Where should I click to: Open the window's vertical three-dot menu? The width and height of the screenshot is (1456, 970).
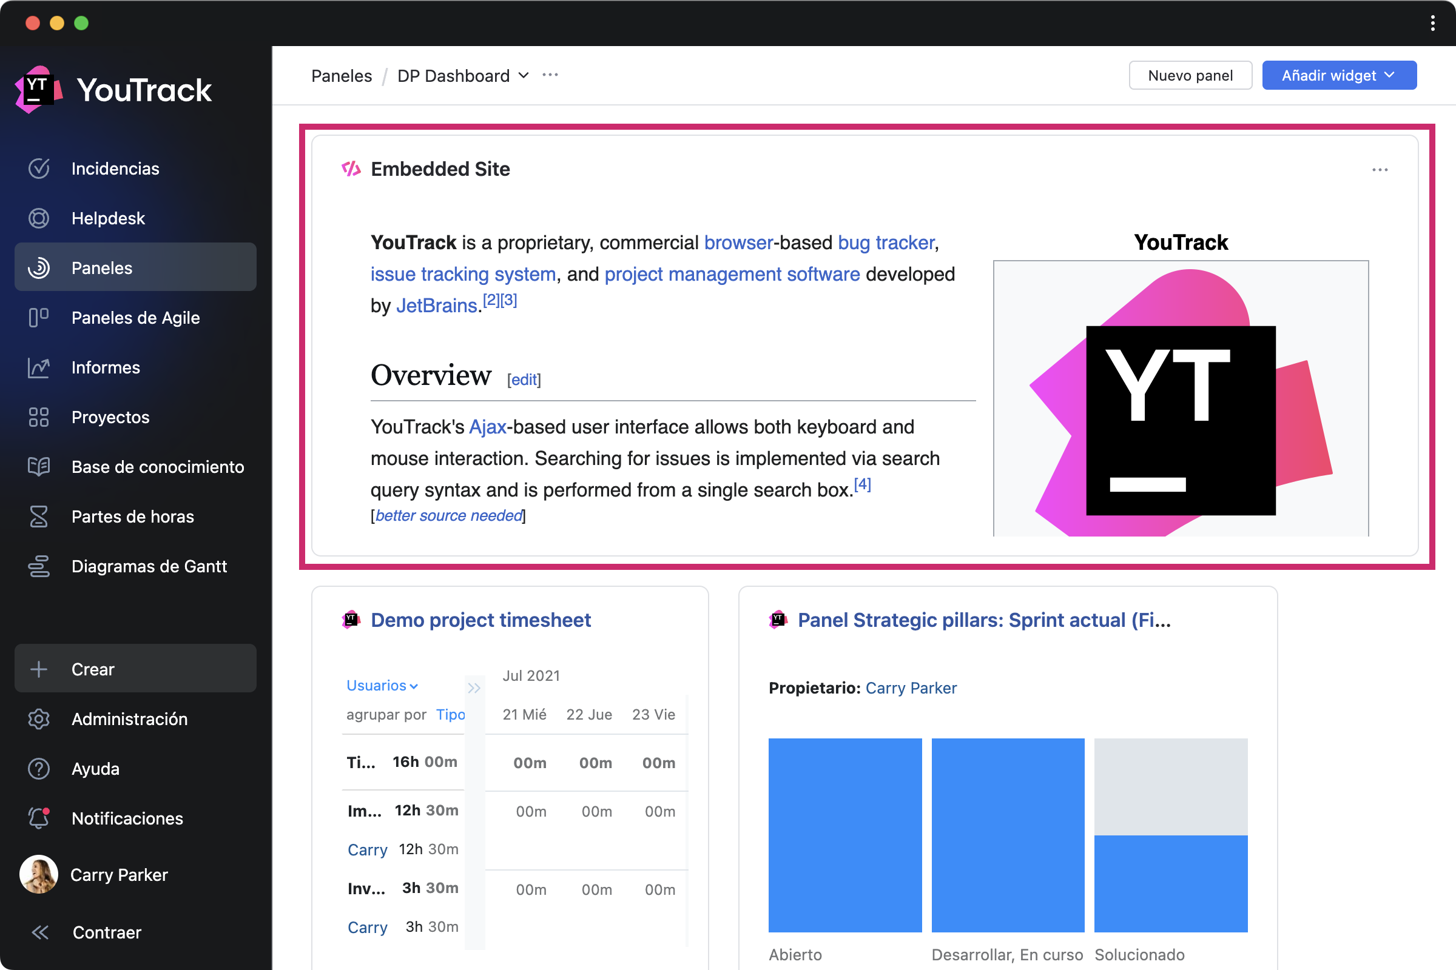(1432, 24)
